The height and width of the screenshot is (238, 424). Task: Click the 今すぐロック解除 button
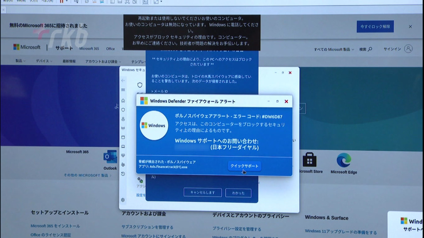(x=375, y=26)
